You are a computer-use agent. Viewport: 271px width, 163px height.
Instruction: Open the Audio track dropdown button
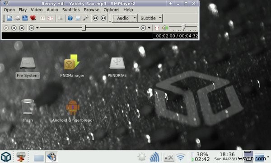point(125,18)
